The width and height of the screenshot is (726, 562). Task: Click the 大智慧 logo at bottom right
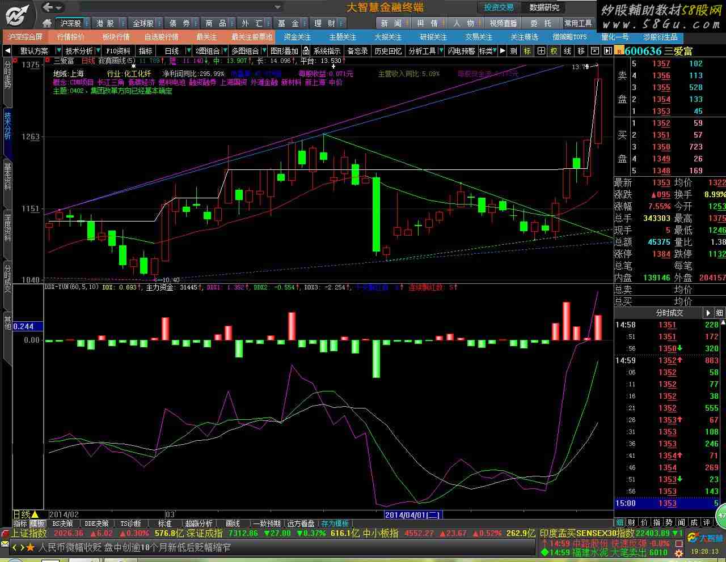pyautogui.click(x=706, y=538)
